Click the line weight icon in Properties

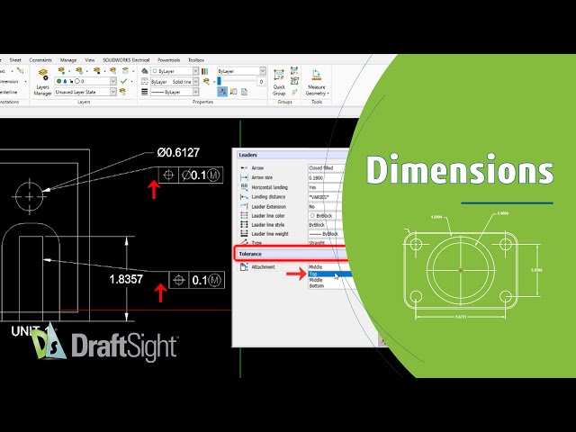pyautogui.click(x=145, y=92)
